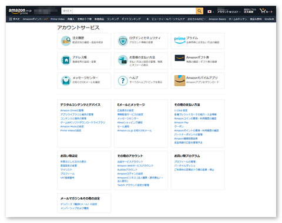Click the パートナーポイントの管理 link

[x=188, y=134]
